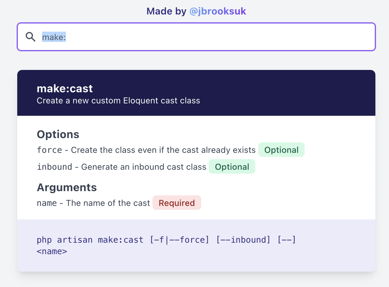Click the Options heading
This screenshot has width=389, height=287.
(x=58, y=134)
